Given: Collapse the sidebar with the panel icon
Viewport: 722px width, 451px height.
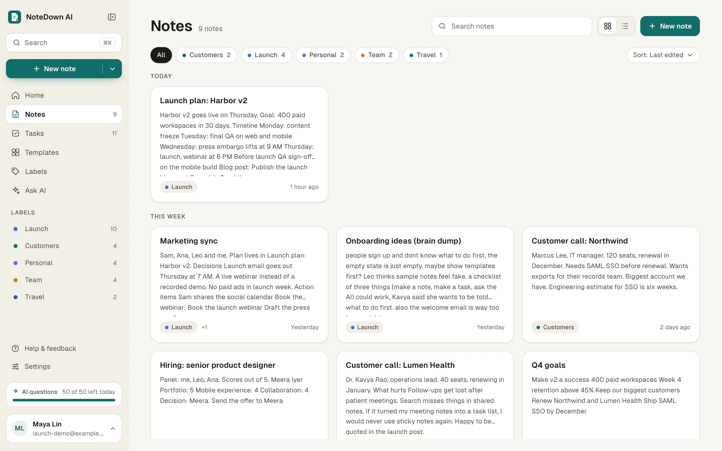Looking at the screenshot, I should [112, 17].
